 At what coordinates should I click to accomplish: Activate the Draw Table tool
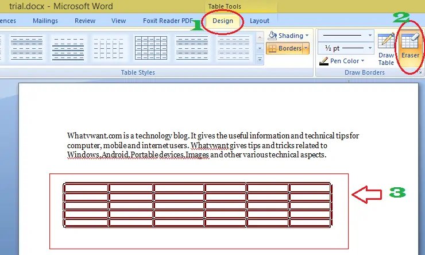click(386, 48)
